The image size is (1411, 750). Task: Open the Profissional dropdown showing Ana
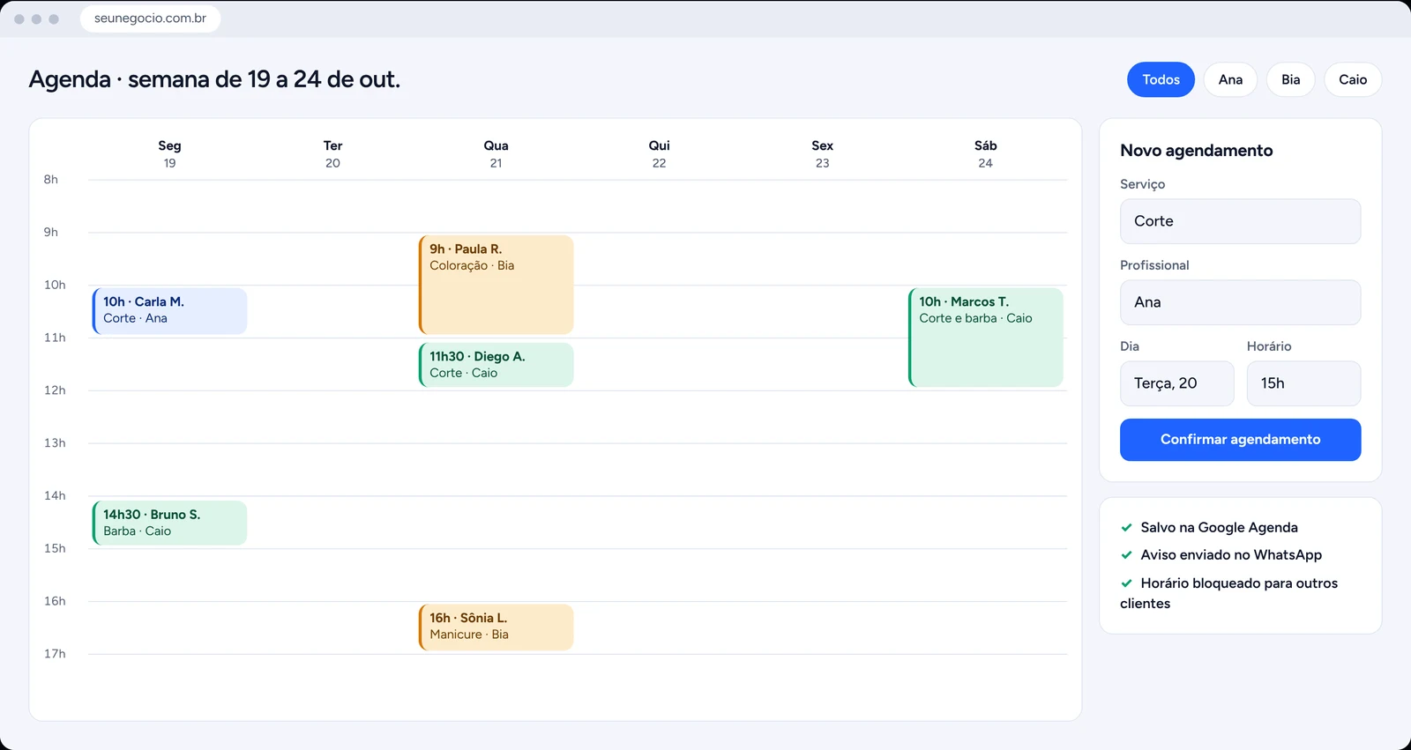[x=1240, y=302]
